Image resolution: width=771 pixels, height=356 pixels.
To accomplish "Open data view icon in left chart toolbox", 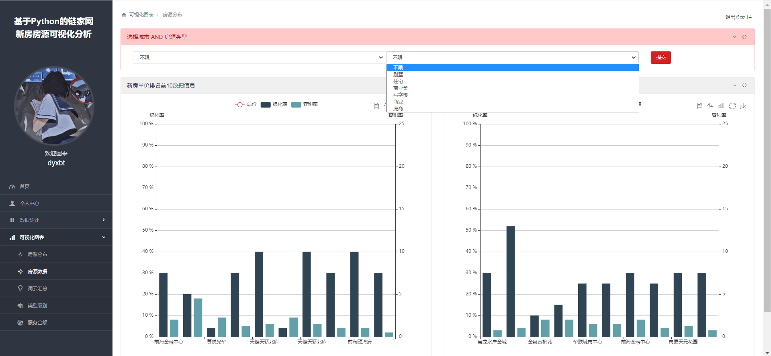I will click(x=376, y=106).
